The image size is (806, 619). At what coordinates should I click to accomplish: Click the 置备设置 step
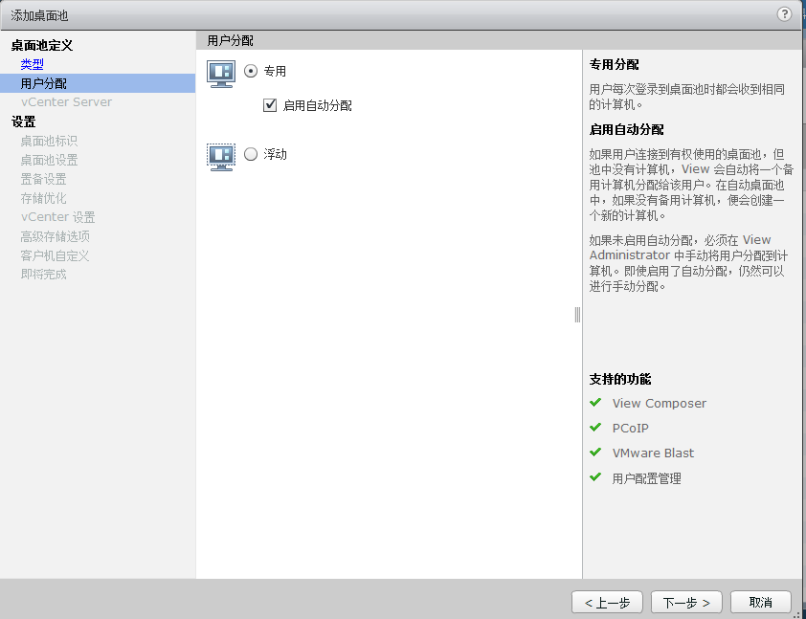pyautogui.click(x=43, y=179)
